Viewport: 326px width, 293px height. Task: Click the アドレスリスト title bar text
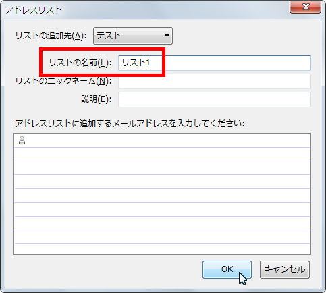(34, 10)
